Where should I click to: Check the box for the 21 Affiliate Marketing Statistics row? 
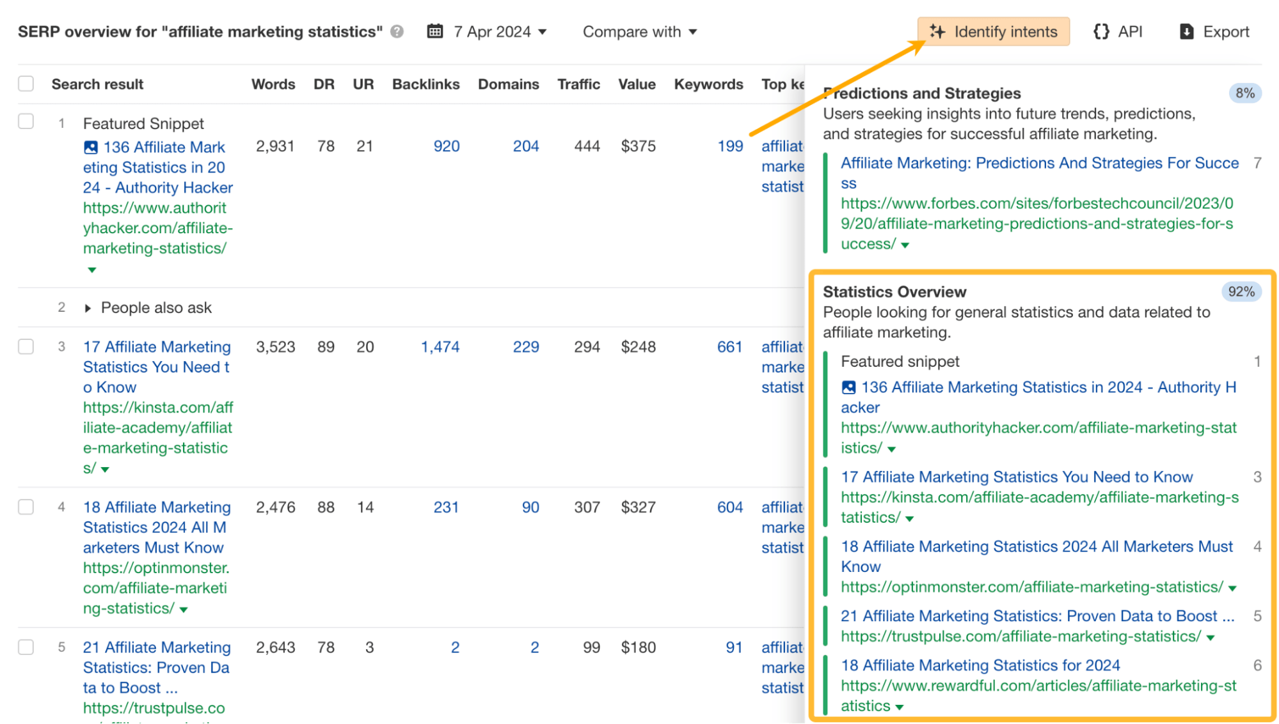26,647
